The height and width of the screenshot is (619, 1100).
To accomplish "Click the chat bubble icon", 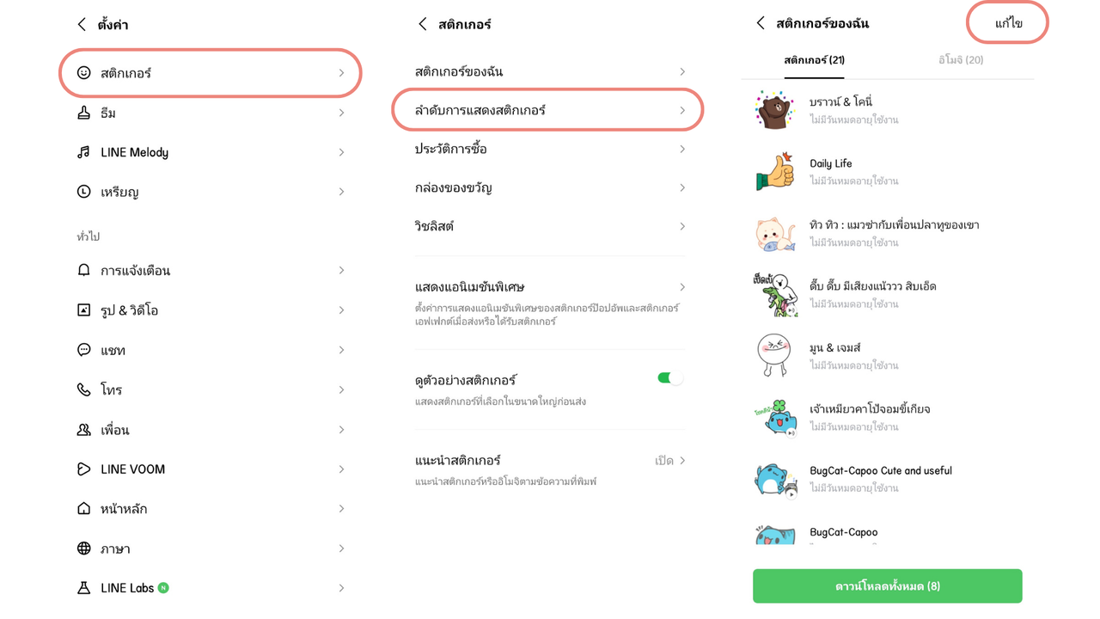I will (83, 350).
